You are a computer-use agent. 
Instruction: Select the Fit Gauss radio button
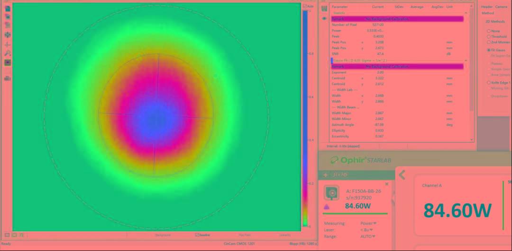489,50
